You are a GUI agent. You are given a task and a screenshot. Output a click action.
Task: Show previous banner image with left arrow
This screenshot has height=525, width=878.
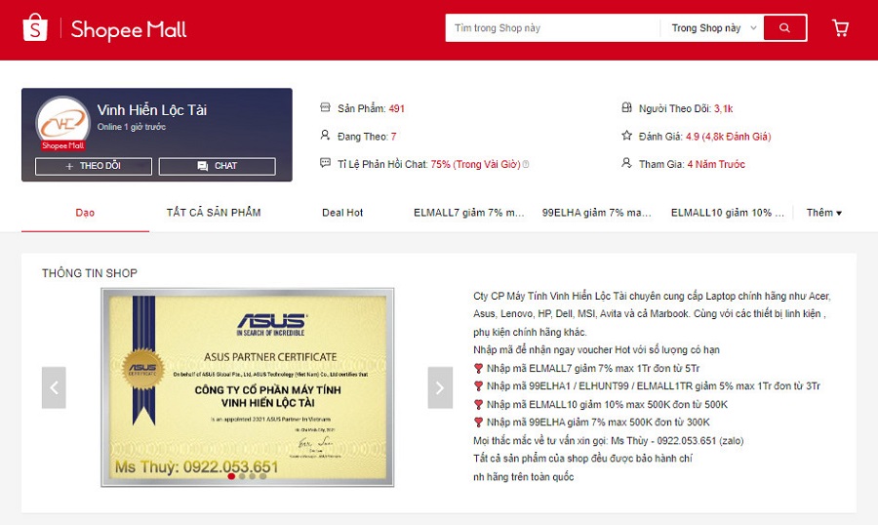54,387
